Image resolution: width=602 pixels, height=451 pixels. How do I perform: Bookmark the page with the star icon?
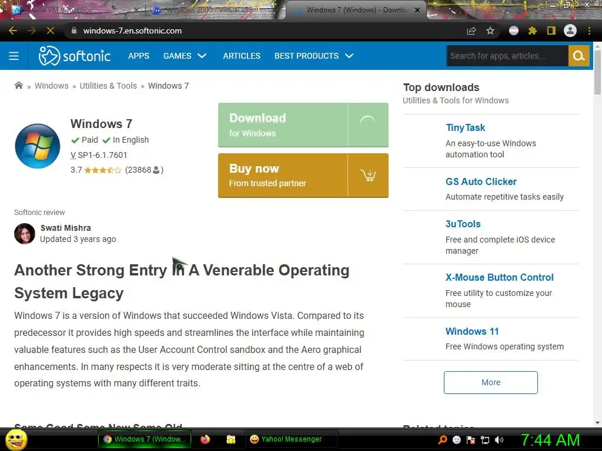point(490,31)
